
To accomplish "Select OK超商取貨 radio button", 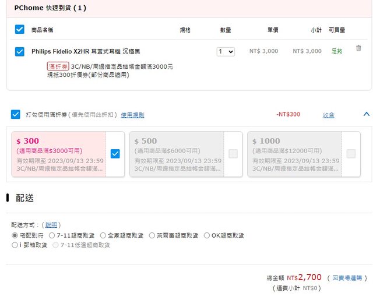I will [x=206, y=235].
